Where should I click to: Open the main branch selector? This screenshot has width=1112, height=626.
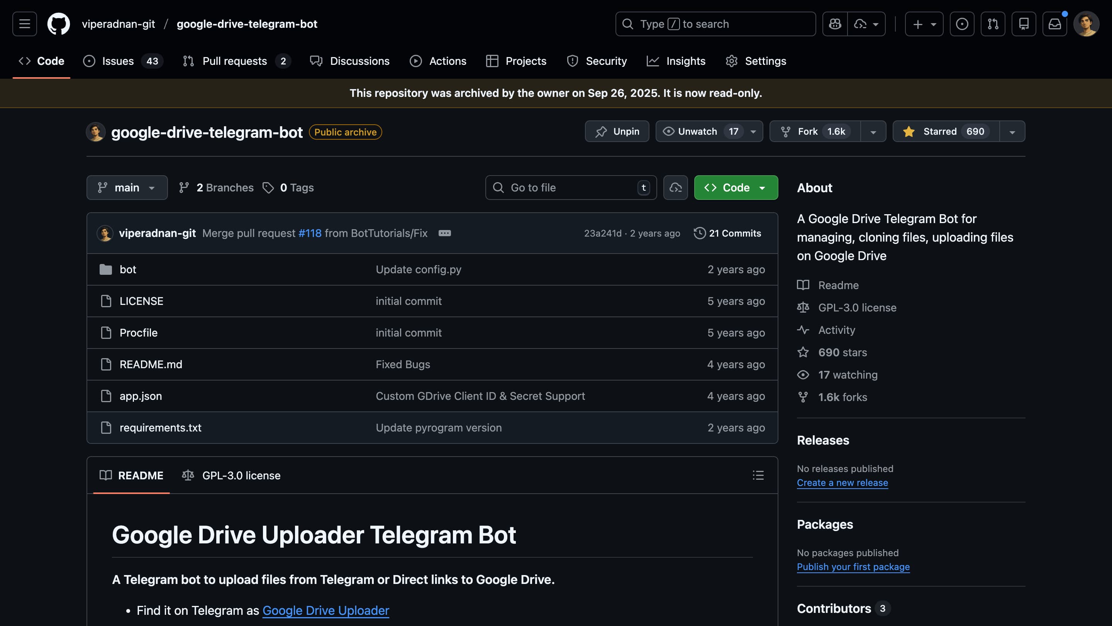pyautogui.click(x=127, y=187)
